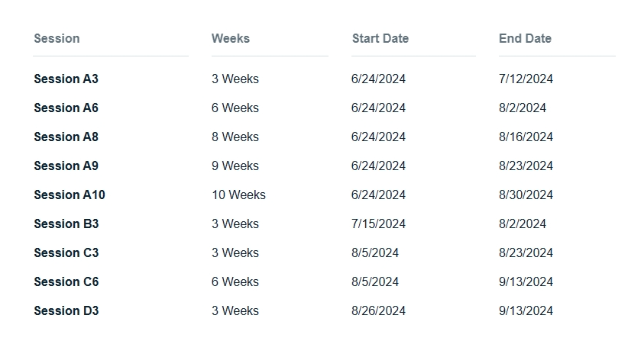Click the 7/15/2024 start date cell

click(379, 224)
